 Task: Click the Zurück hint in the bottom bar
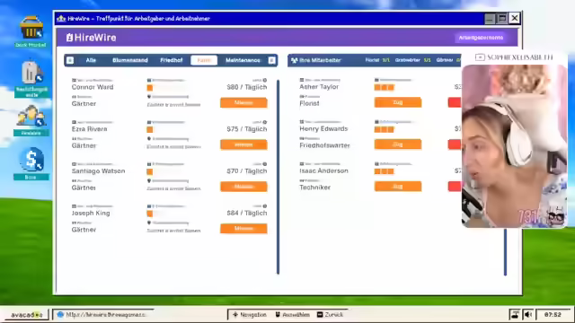point(330,315)
